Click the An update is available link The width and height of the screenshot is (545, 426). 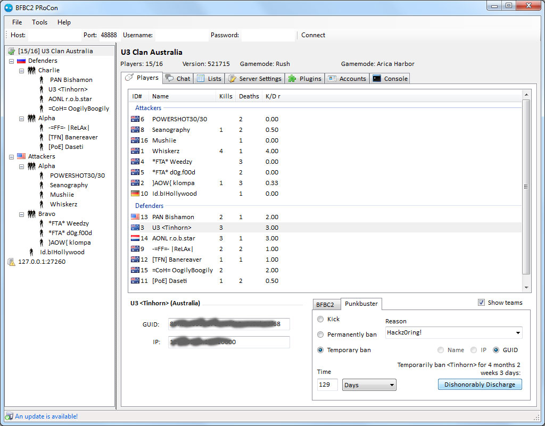(x=46, y=416)
